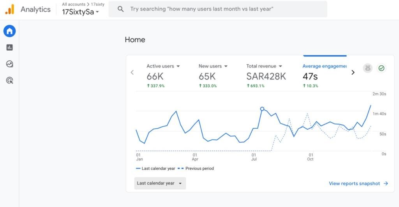The height and width of the screenshot is (207, 399).
Task: Click the green check status icon
Action: (x=381, y=68)
